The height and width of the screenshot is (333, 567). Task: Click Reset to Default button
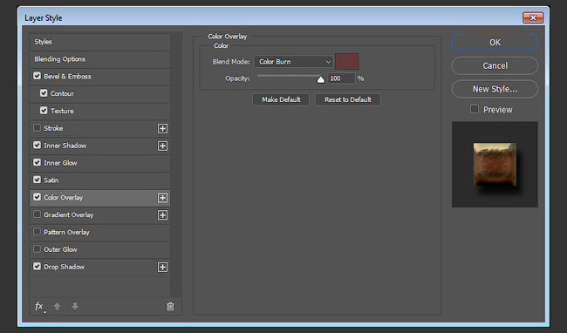[x=348, y=99]
